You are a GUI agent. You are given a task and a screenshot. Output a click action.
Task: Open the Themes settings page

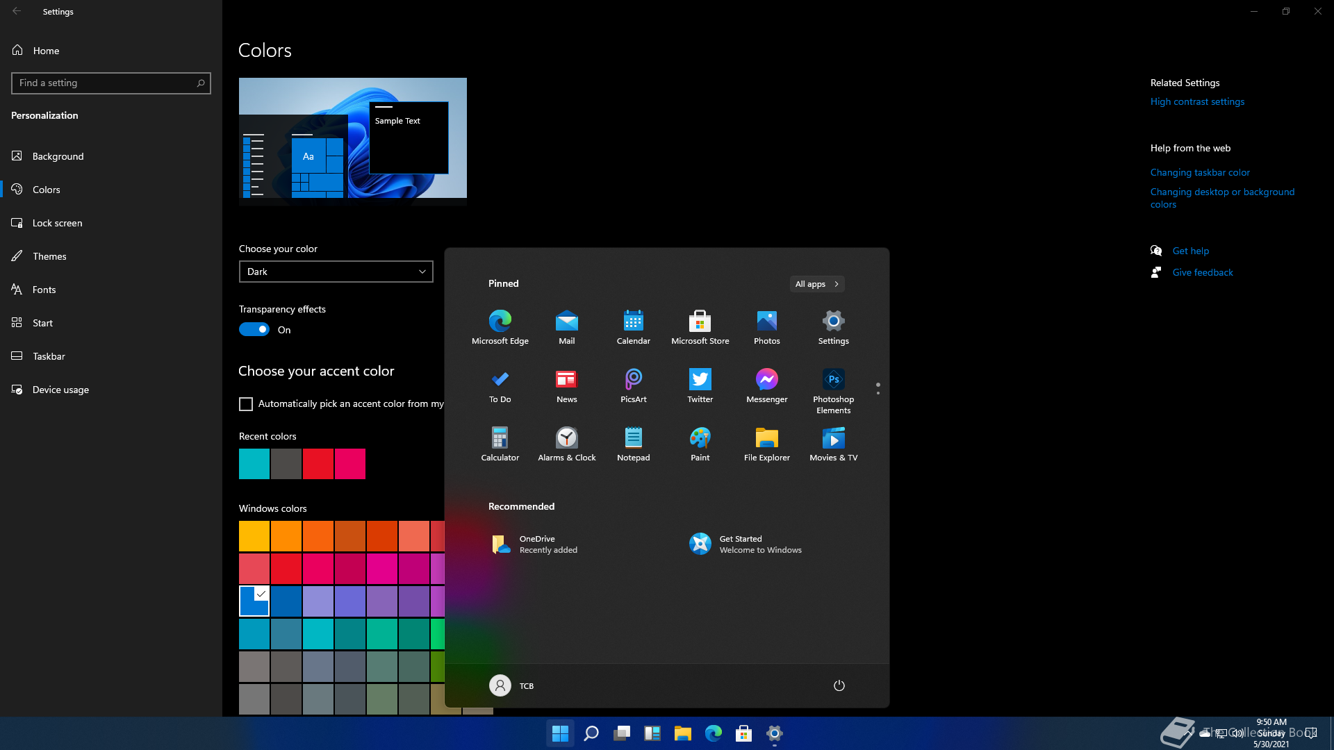click(111, 256)
